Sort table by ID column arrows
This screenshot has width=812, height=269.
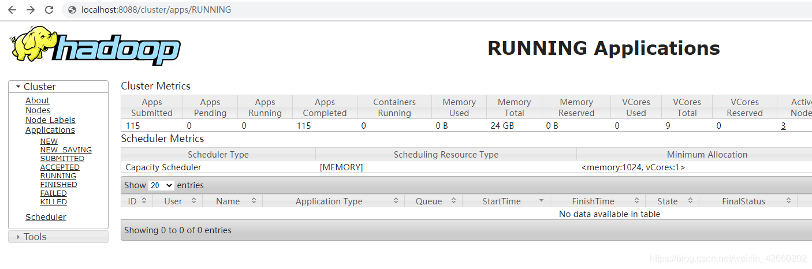click(x=144, y=201)
